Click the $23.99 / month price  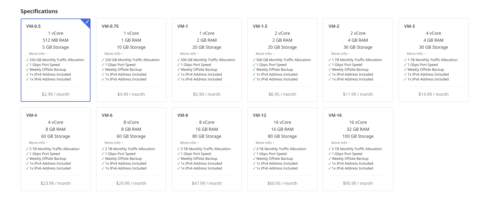coord(55,183)
